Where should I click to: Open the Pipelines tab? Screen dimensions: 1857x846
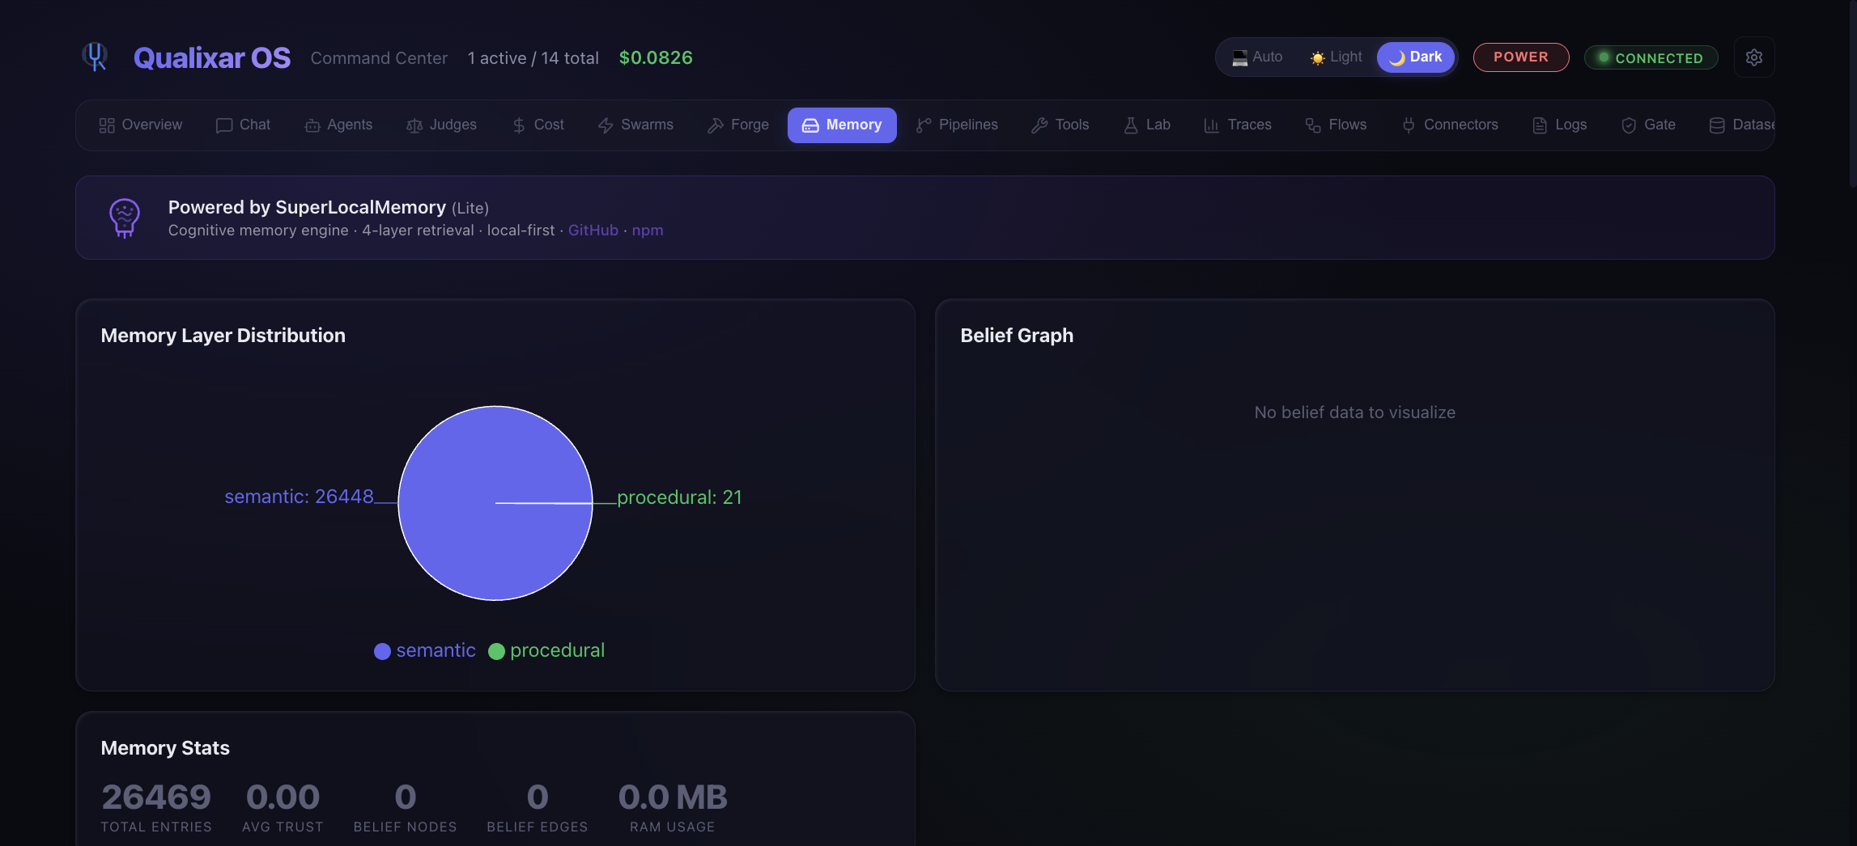click(957, 125)
